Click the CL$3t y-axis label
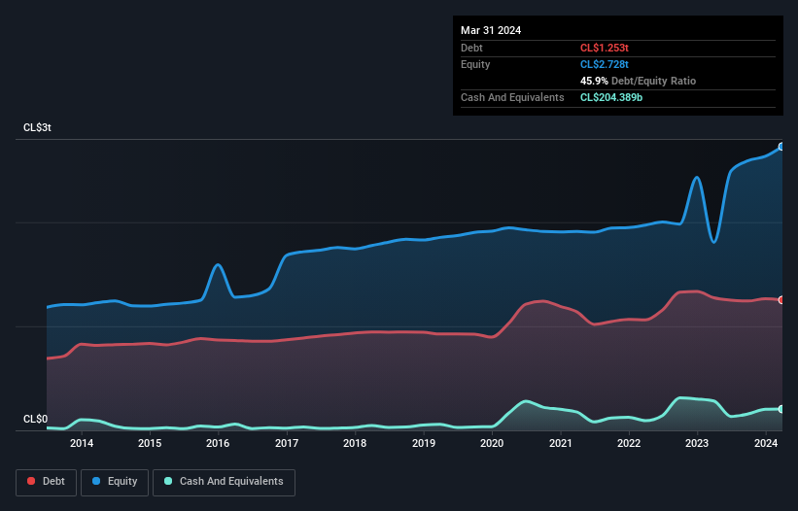 click(37, 127)
